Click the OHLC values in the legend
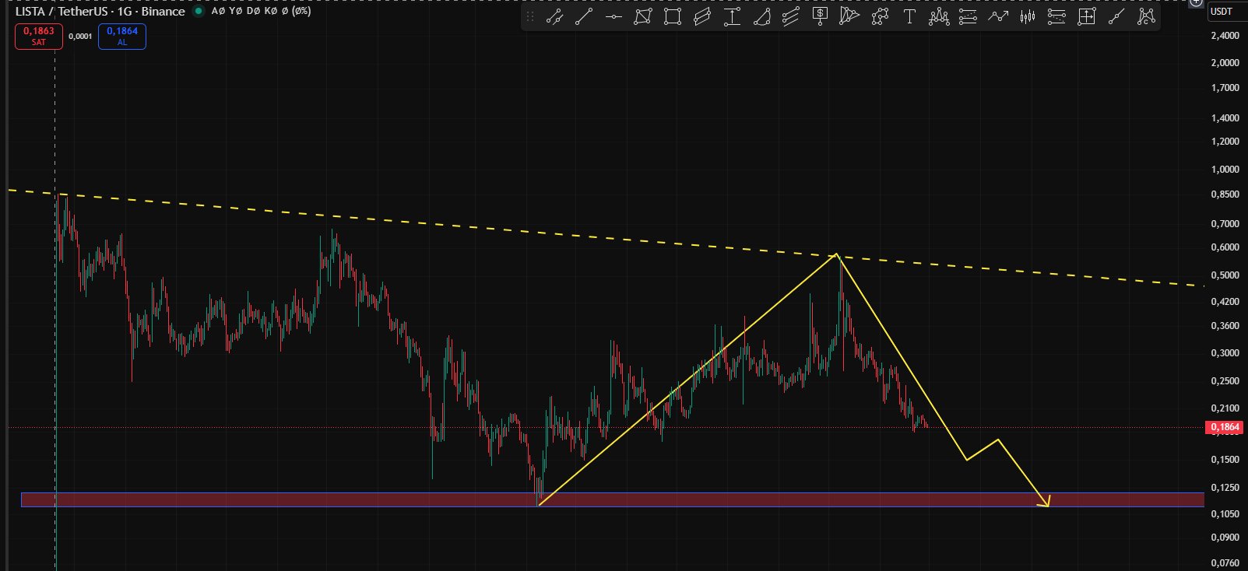 click(261, 12)
